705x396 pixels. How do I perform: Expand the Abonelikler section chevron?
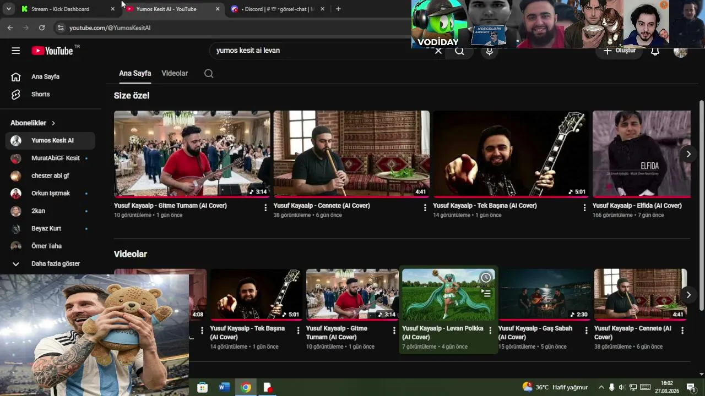pos(53,123)
